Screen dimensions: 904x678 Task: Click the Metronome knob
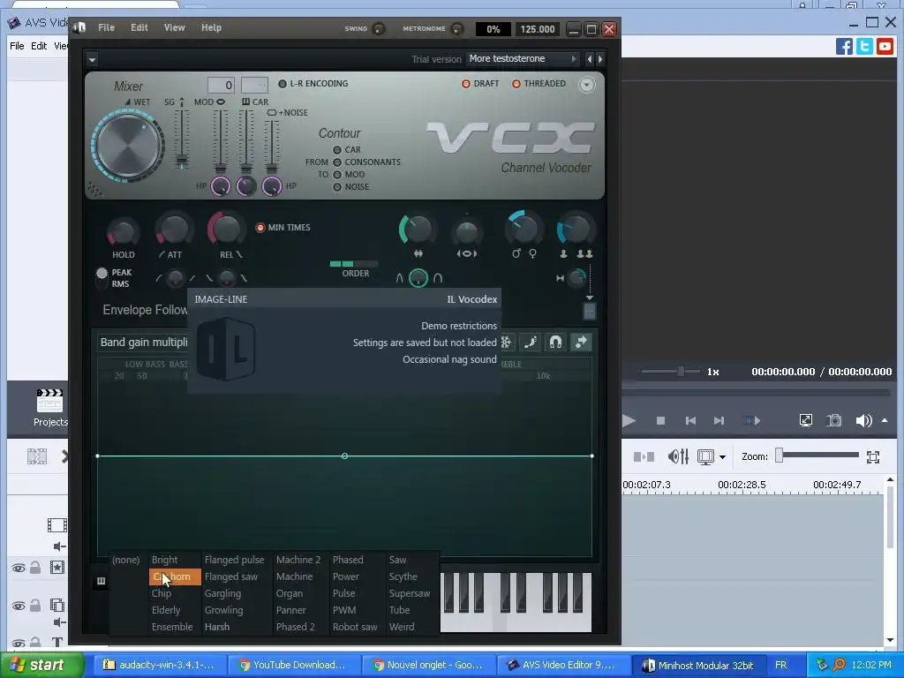point(456,29)
